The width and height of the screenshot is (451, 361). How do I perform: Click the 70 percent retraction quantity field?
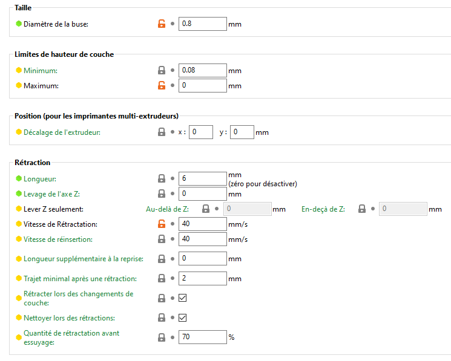point(202,337)
